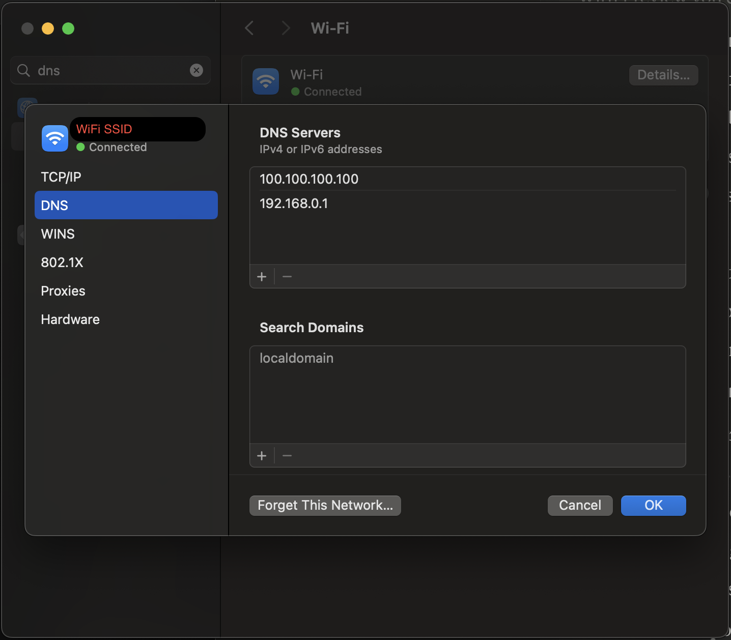Open the 802.1X settings tab

[62, 263]
